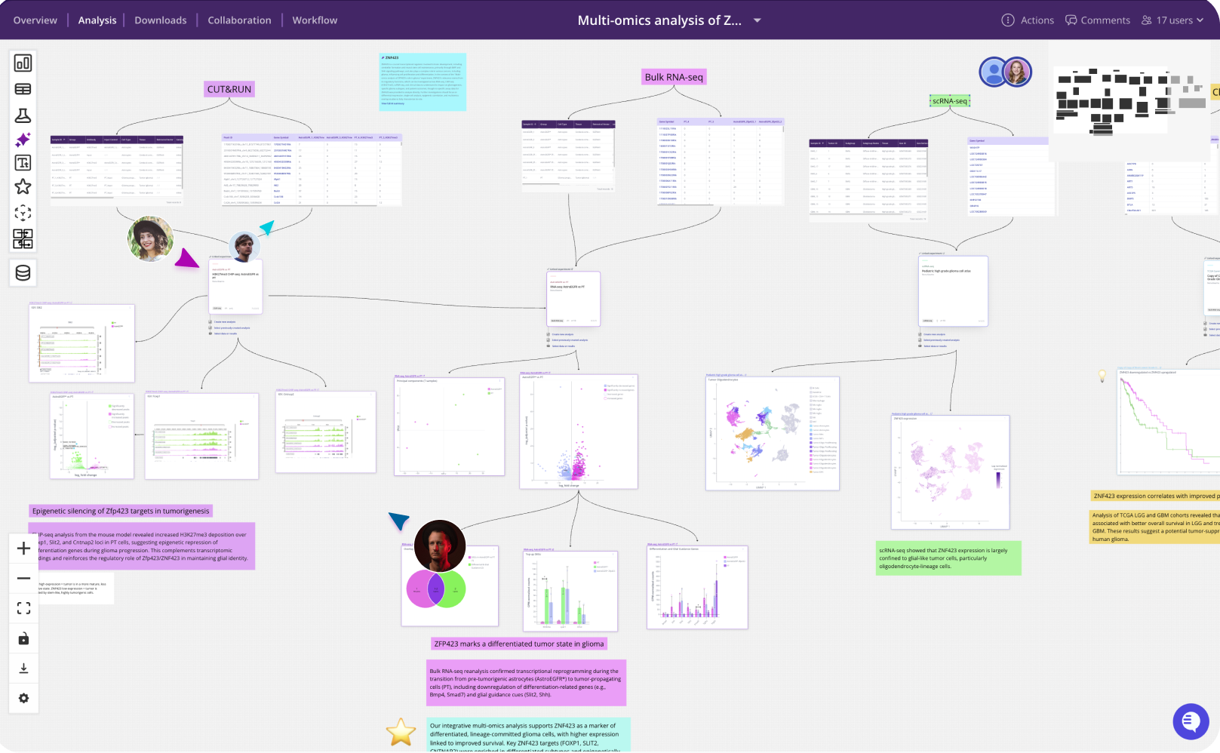Select the flask experiment tool
The image size is (1220, 753).
tap(23, 115)
